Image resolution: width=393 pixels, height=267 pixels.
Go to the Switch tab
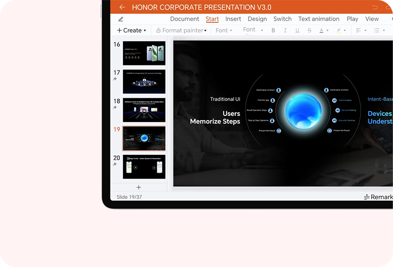click(x=282, y=19)
